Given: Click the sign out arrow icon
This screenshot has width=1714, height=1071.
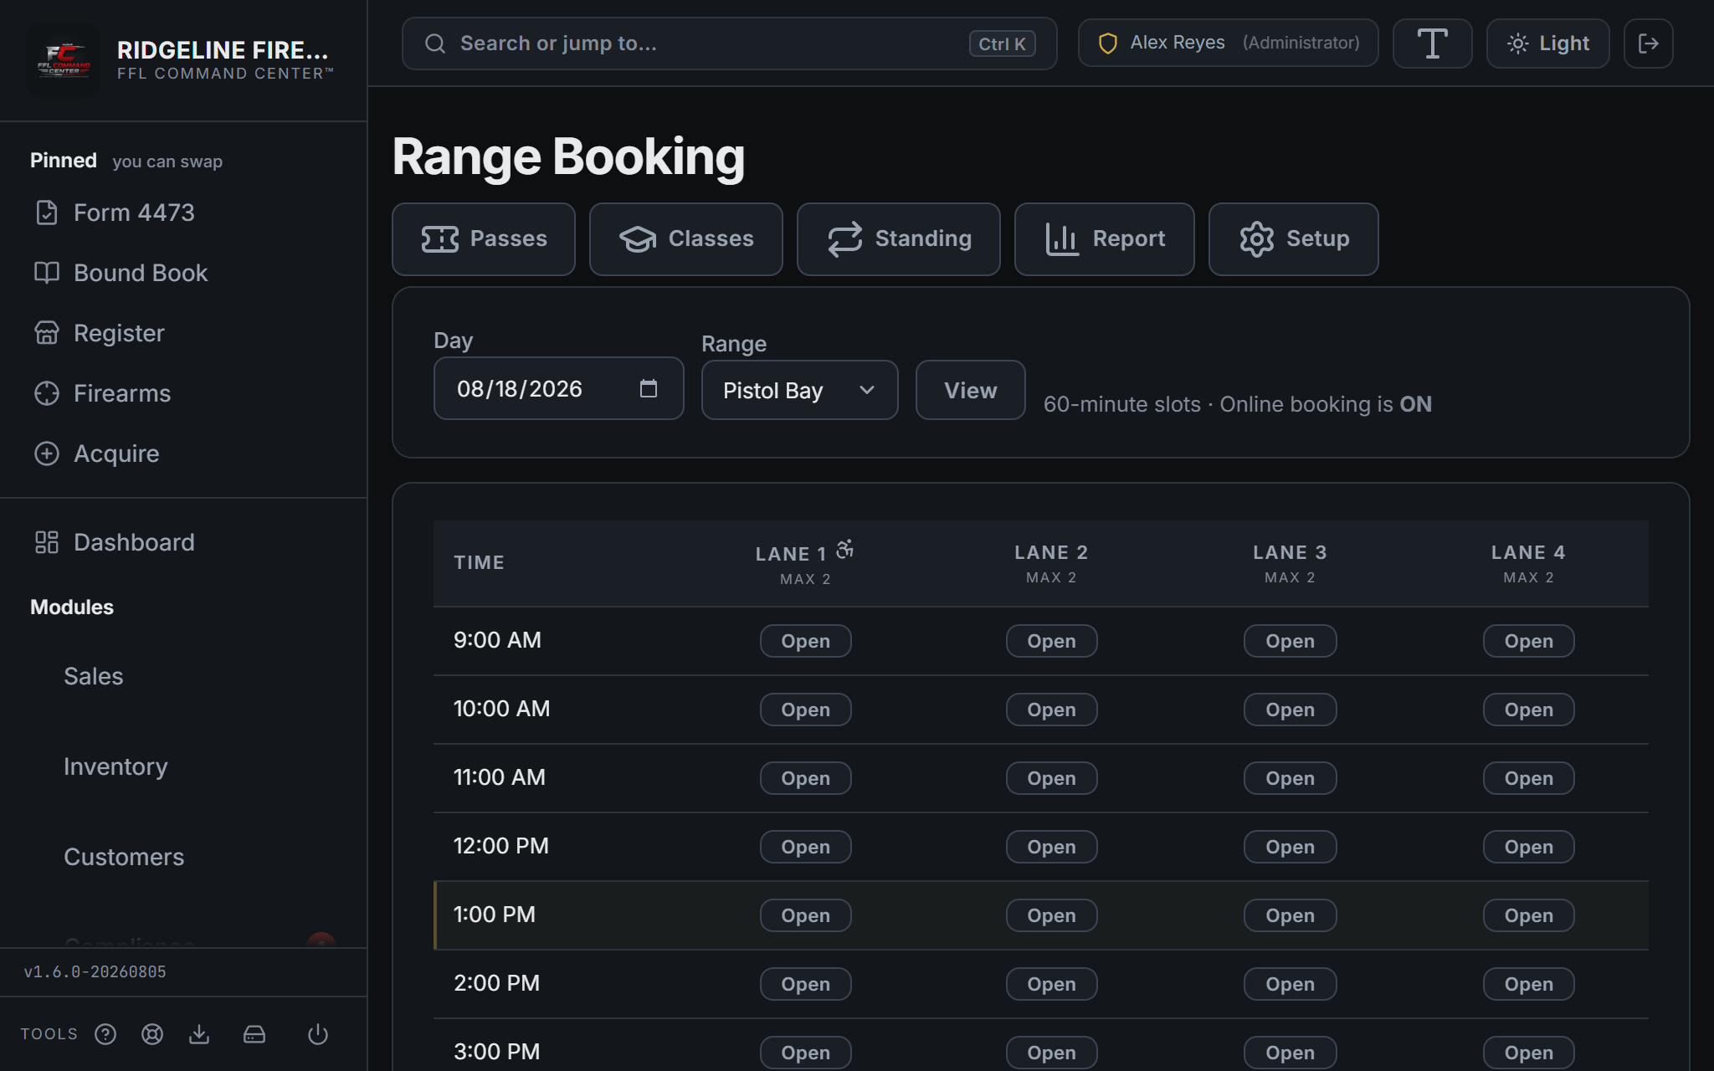Looking at the screenshot, I should click(x=1649, y=44).
